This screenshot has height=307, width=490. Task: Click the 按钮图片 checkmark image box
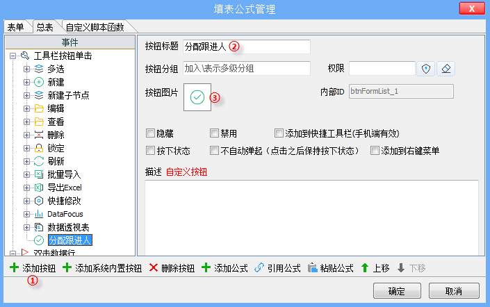(x=197, y=97)
